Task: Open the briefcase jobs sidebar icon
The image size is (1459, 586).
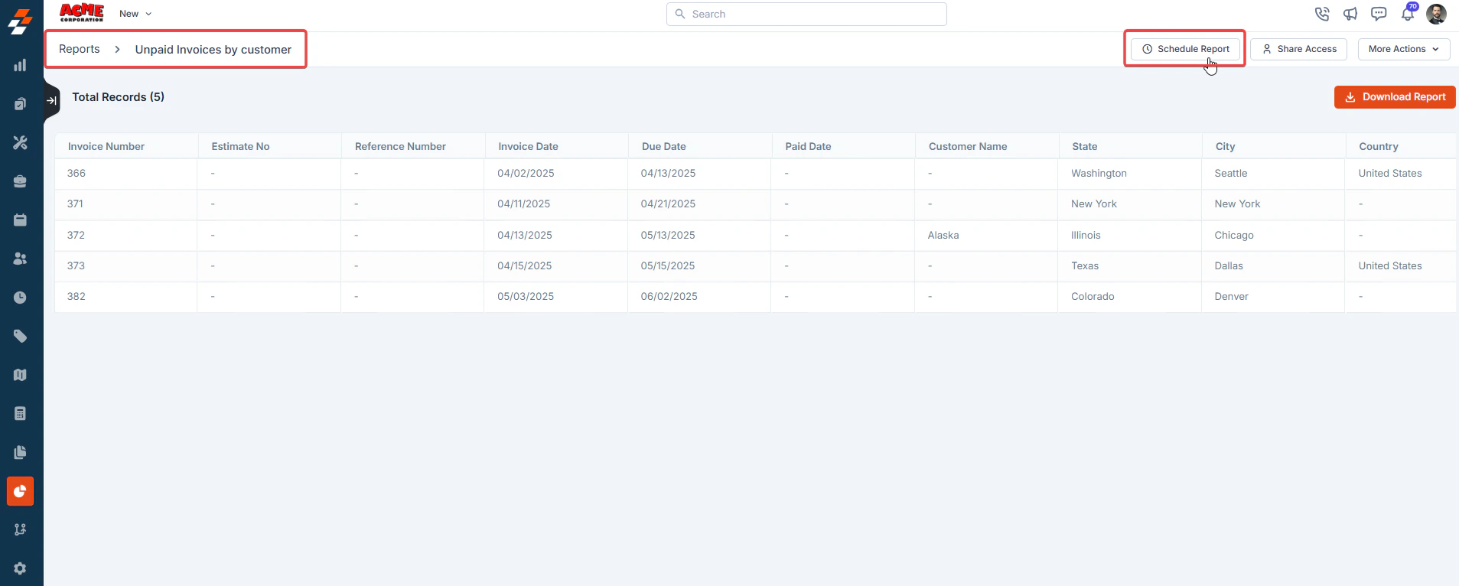Action: point(20,181)
